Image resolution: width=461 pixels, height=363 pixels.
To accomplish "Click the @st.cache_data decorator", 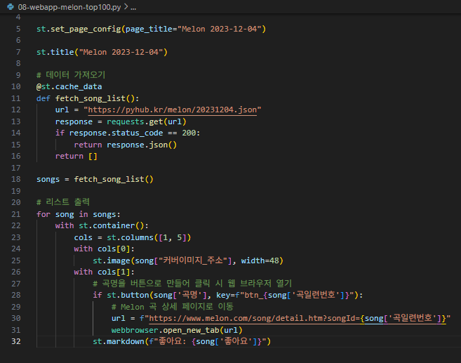I will (x=69, y=87).
